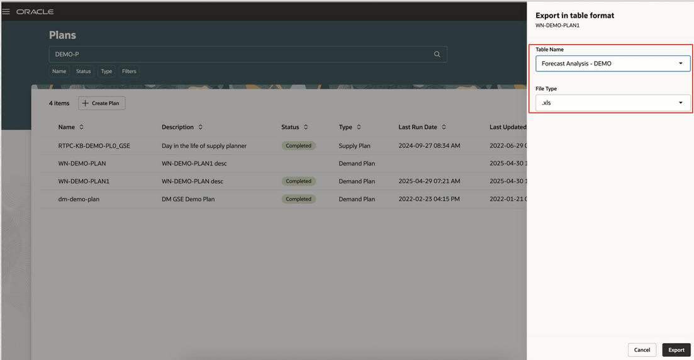
Task: Click the Demand Plan type for WN-DEMO-PLAN
Action: (x=357, y=164)
